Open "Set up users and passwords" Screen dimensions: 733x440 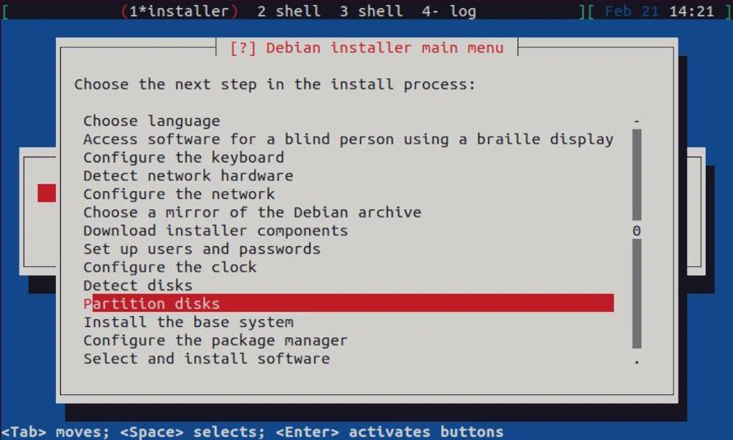[x=200, y=249]
